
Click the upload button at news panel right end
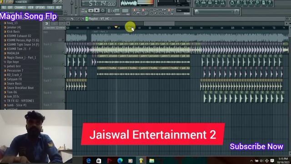[x=237, y=12]
